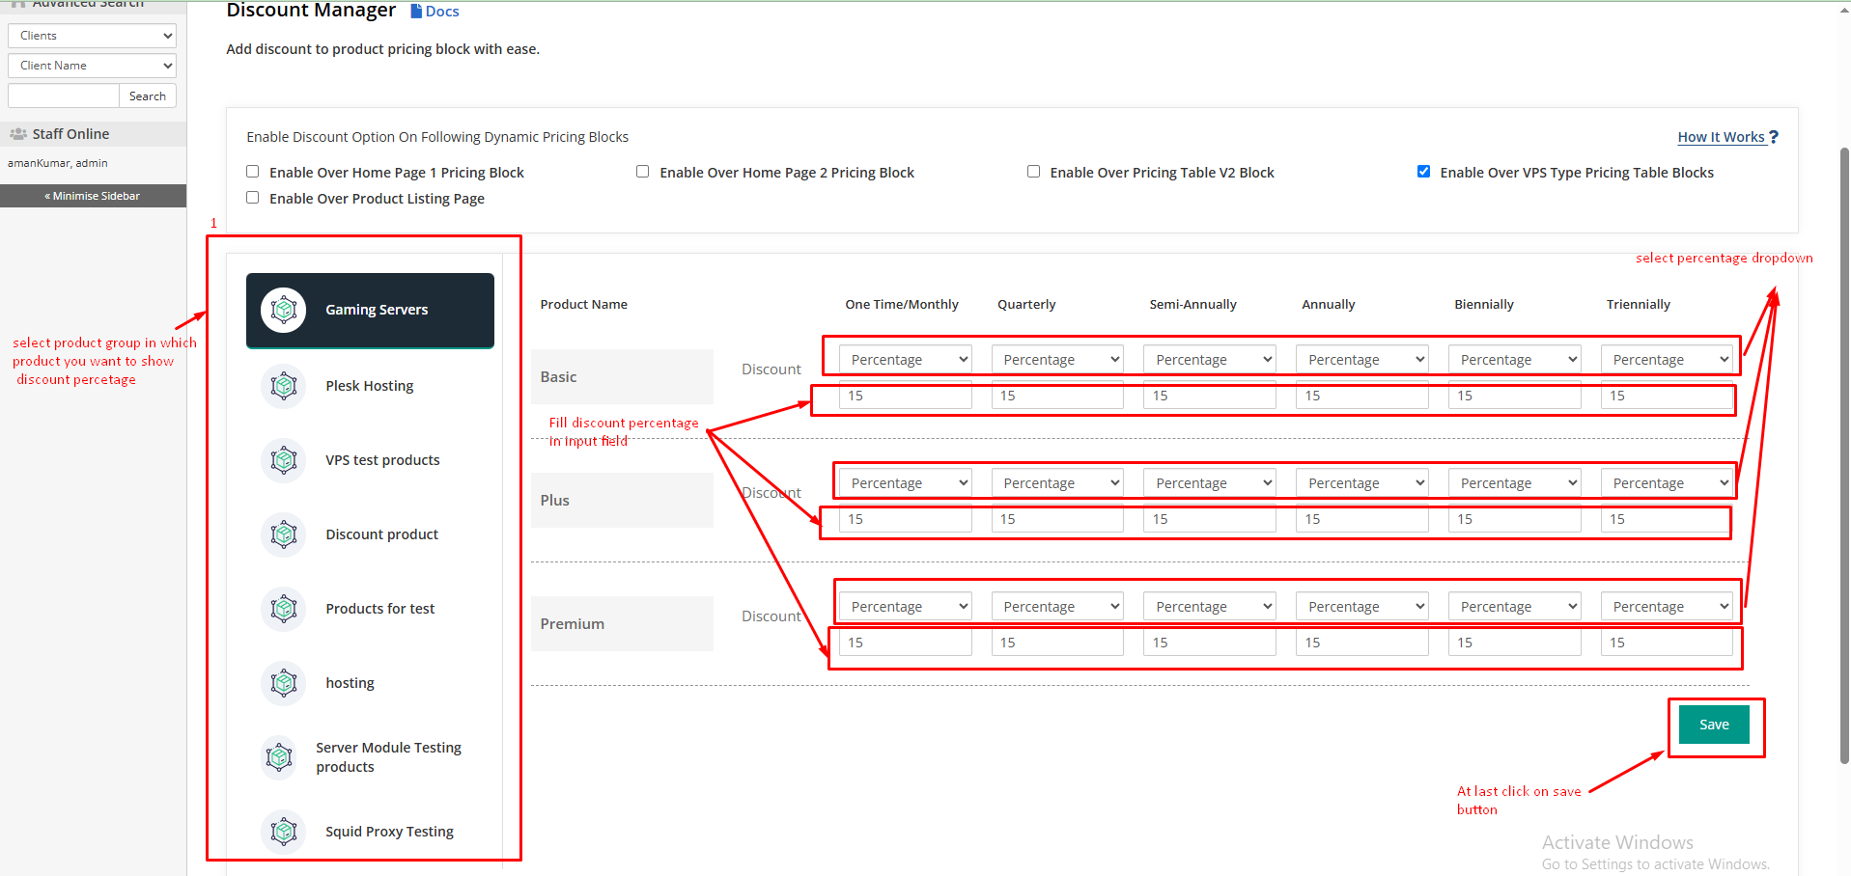Click the Staff Online users icon
The image size is (1851, 876).
click(18, 134)
